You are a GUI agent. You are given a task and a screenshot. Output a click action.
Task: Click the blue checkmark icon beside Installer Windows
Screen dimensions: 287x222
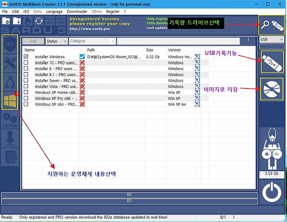(82, 57)
